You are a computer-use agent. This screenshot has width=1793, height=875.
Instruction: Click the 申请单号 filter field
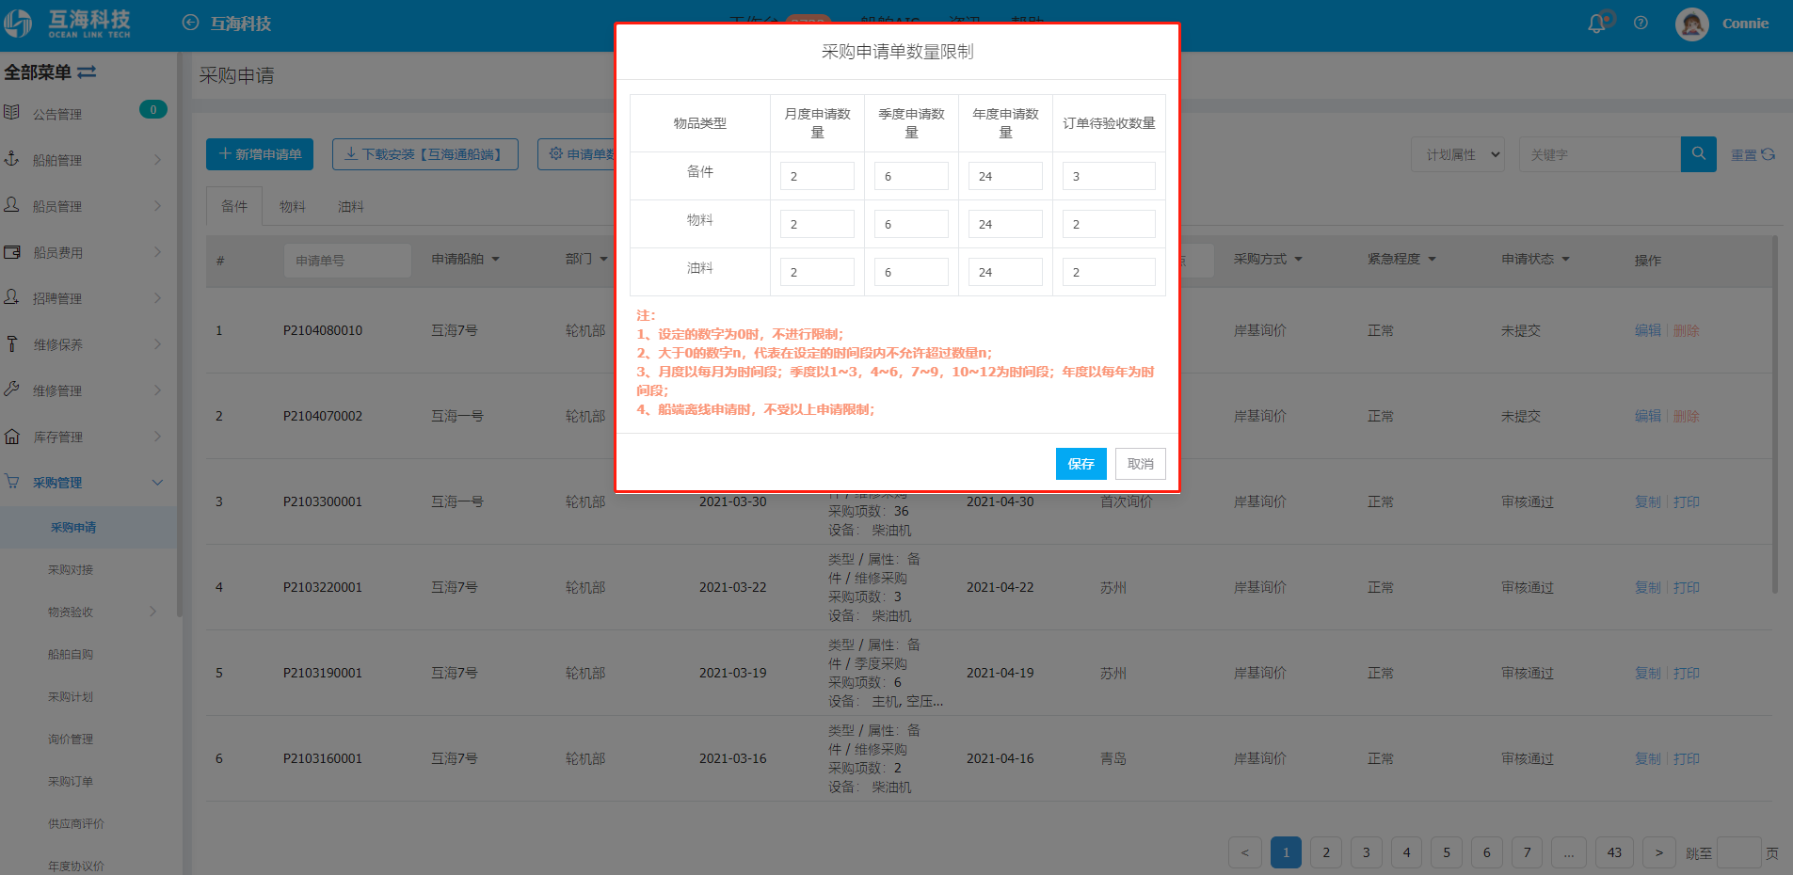pyautogui.click(x=347, y=260)
